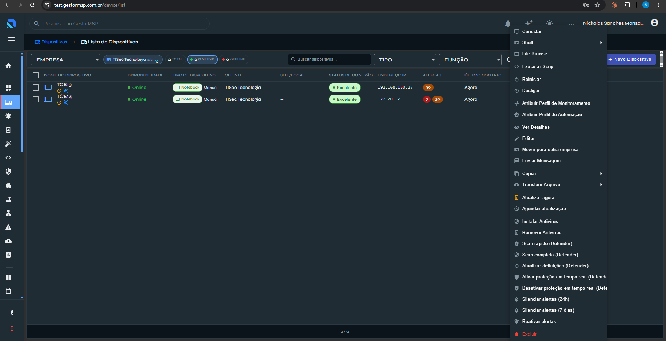Select Atualizar agora in the context menu
This screenshot has width=666, height=341.
[x=558, y=198]
